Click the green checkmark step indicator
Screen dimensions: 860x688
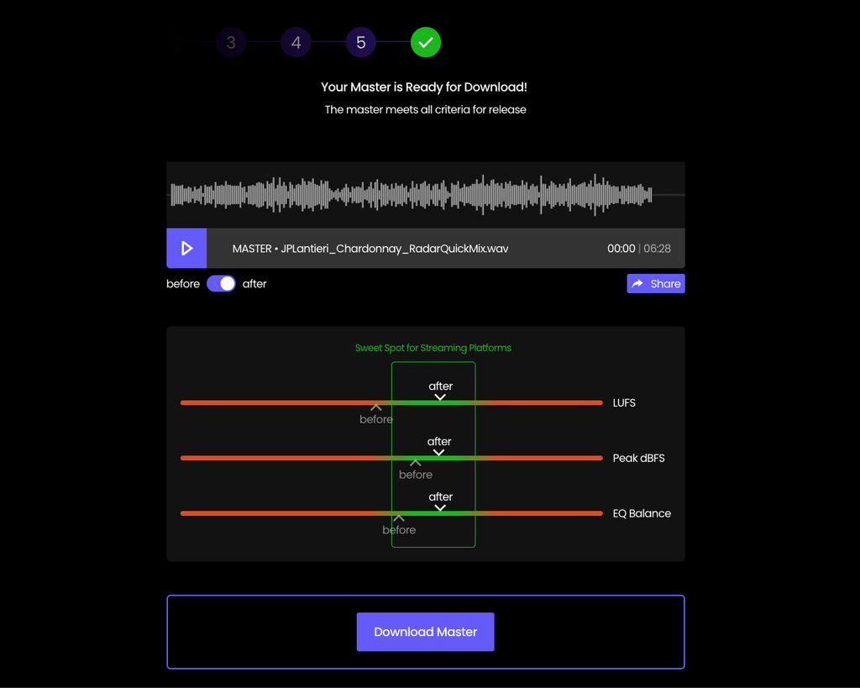tap(426, 42)
